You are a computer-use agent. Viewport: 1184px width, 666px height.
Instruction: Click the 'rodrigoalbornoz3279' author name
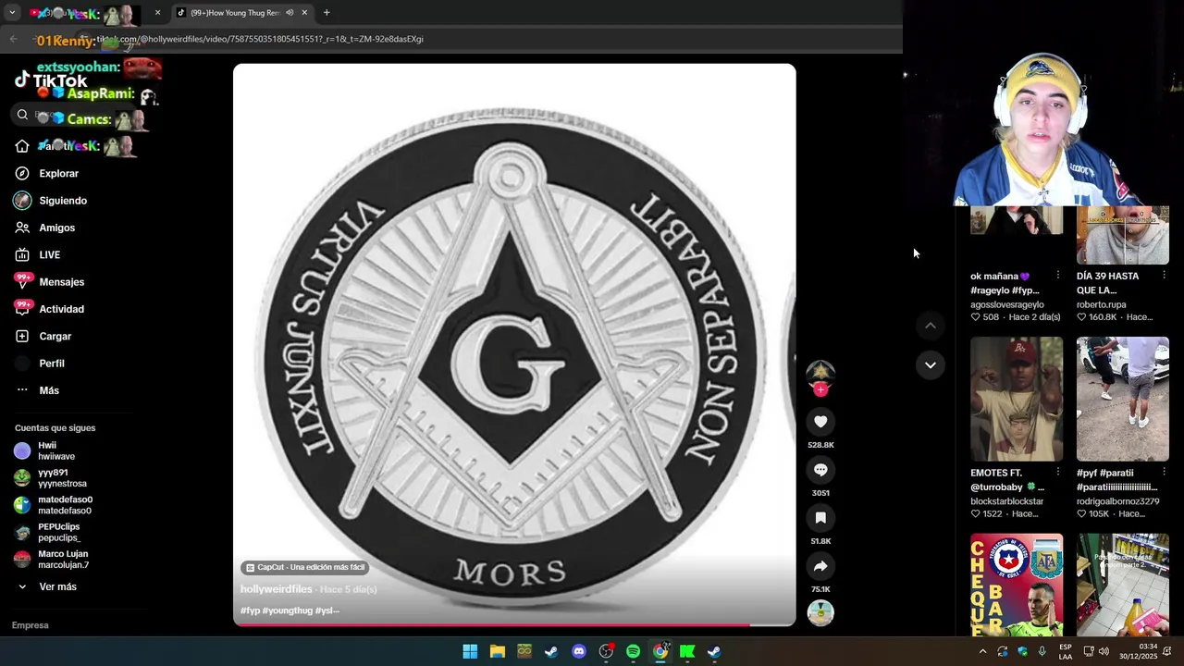point(1117,501)
